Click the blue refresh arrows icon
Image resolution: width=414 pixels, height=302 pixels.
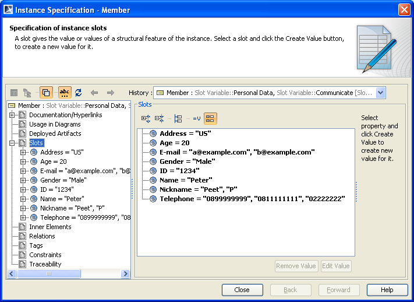coord(79,93)
